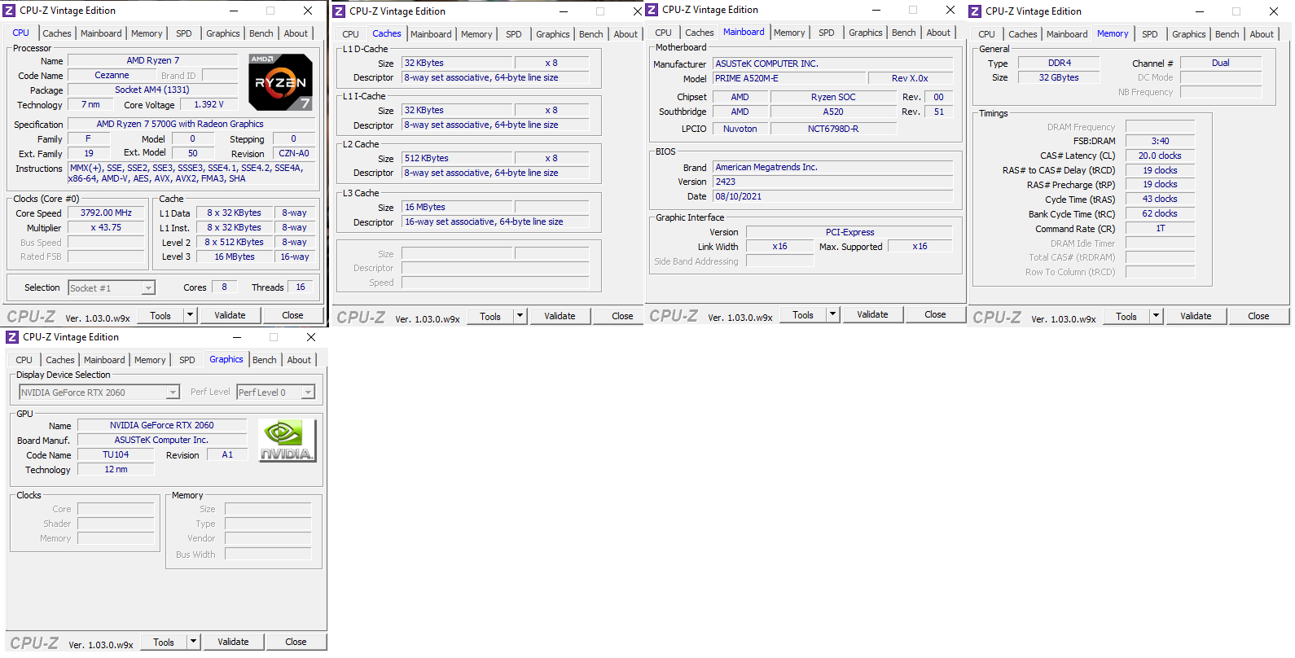Click Tools button in Mainboard window
The width and height of the screenshot is (1295, 658).
803,314
